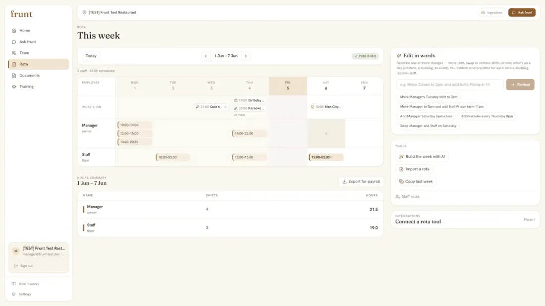Image resolution: width=545 pixels, height=306 pixels.
Task: Click the frunt logo
Action: 21,14
